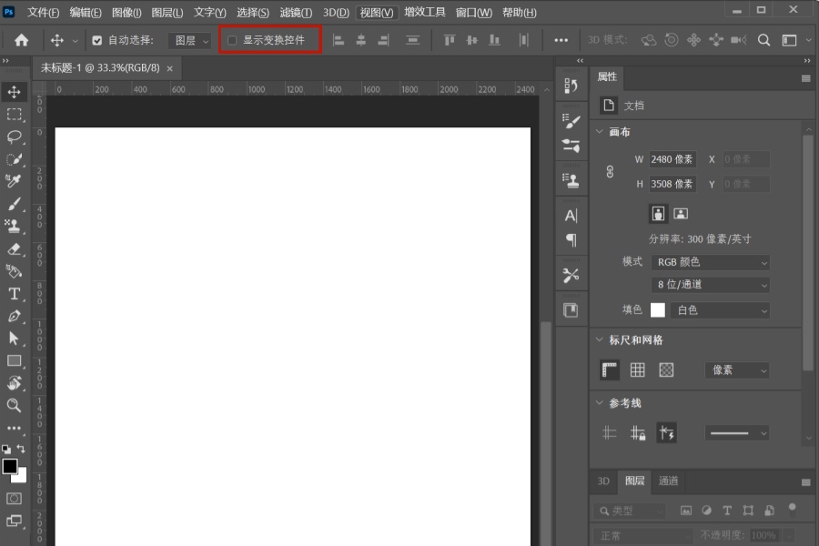Select the Eyedropper tool
This screenshot has height=546, width=819.
14,181
